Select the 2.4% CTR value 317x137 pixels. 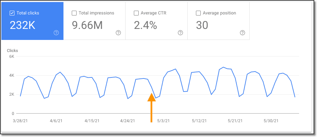[145, 25]
